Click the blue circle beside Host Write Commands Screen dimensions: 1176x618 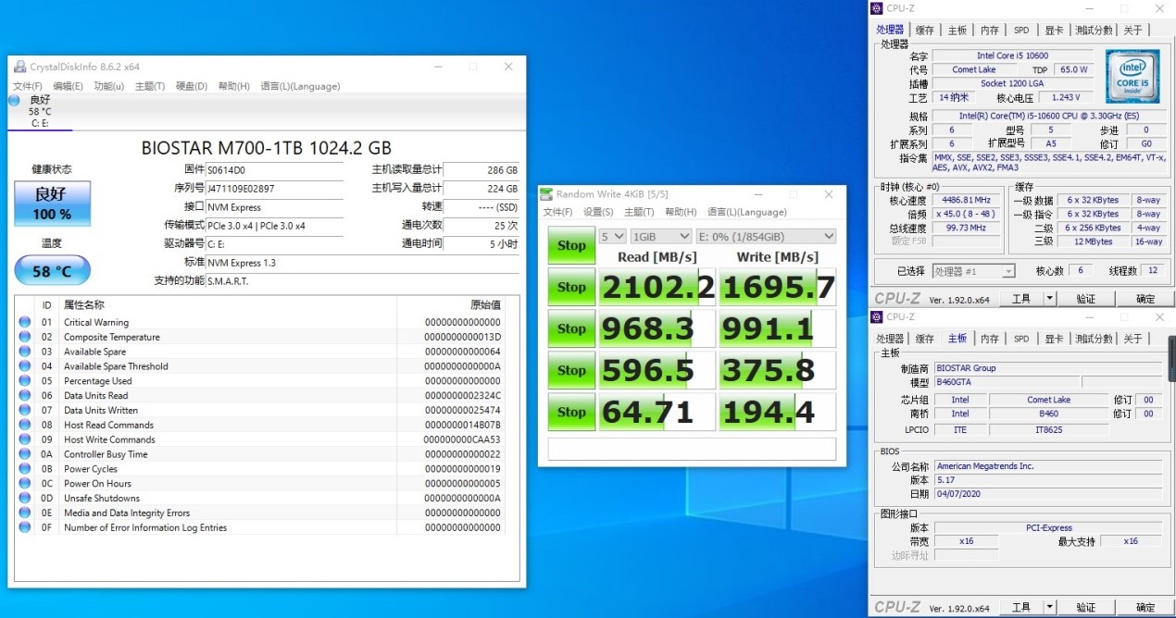pyautogui.click(x=24, y=440)
